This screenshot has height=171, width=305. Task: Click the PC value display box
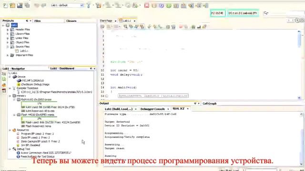coord(217,13)
